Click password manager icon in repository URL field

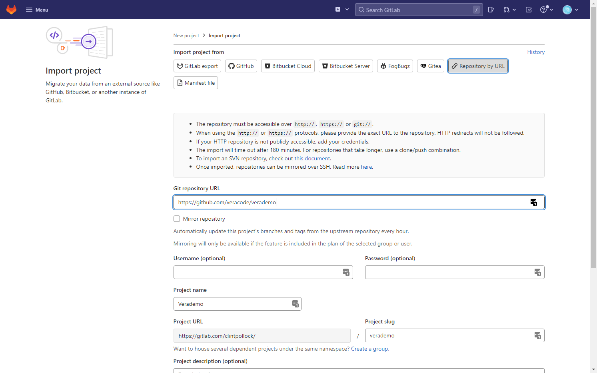pyautogui.click(x=534, y=202)
